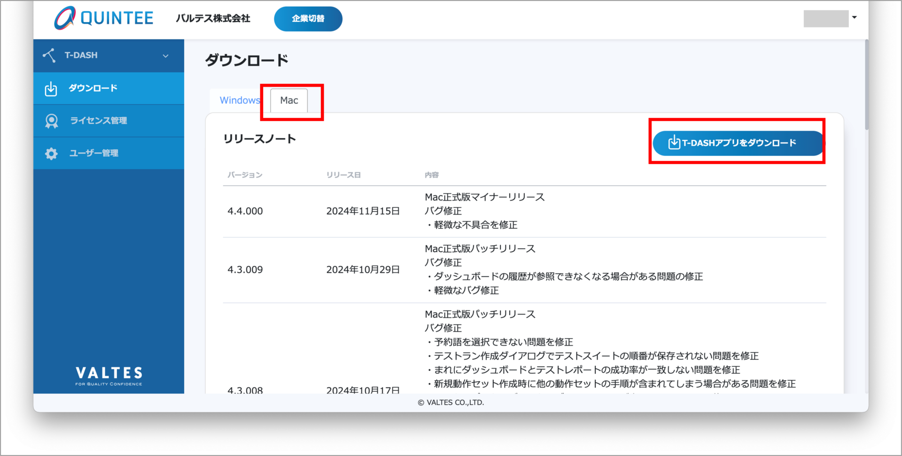Viewport: 902px width, 456px height.
Task: Click the license badge icon in sidebar
Action: (51, 121)
